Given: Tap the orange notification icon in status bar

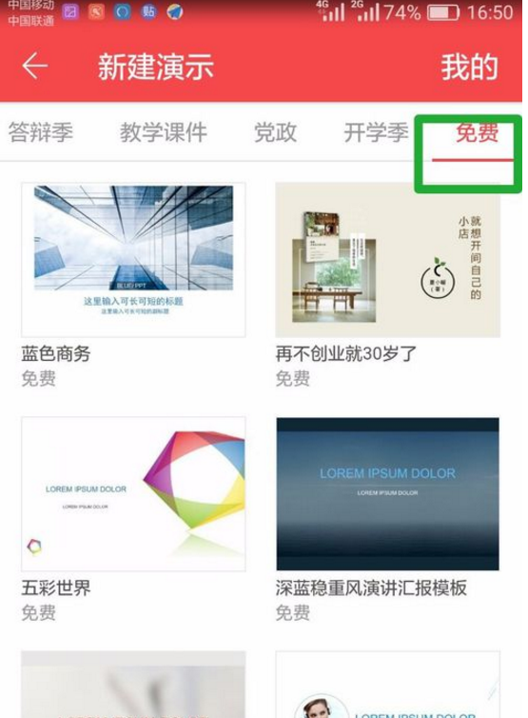Looking at the screenshot, I should point(96,11).
